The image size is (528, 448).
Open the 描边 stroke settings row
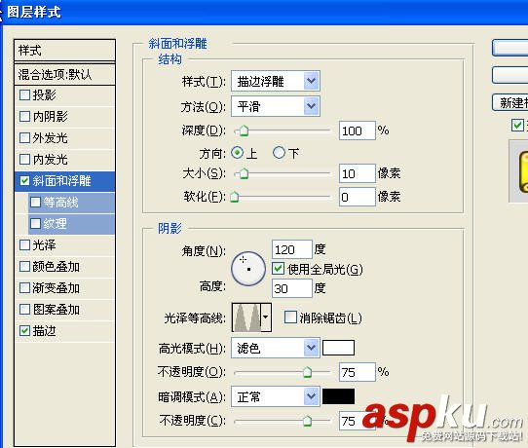[64, 331]
